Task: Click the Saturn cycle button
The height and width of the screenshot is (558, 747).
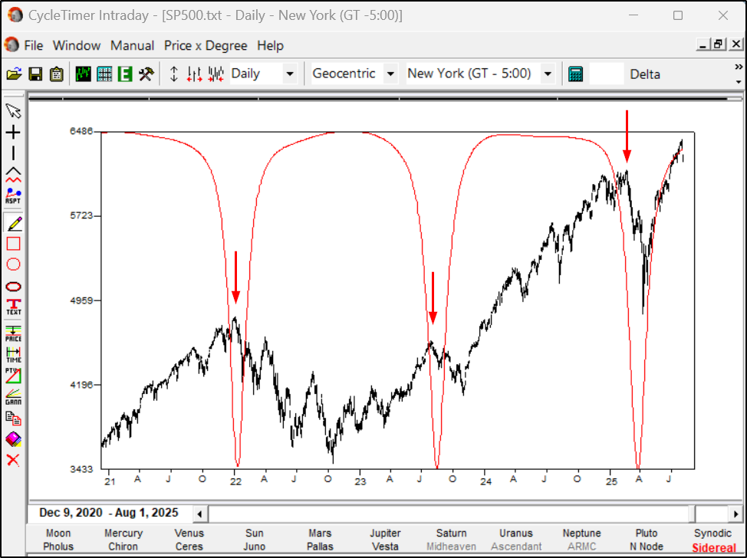Action: [x=451, y=533]
